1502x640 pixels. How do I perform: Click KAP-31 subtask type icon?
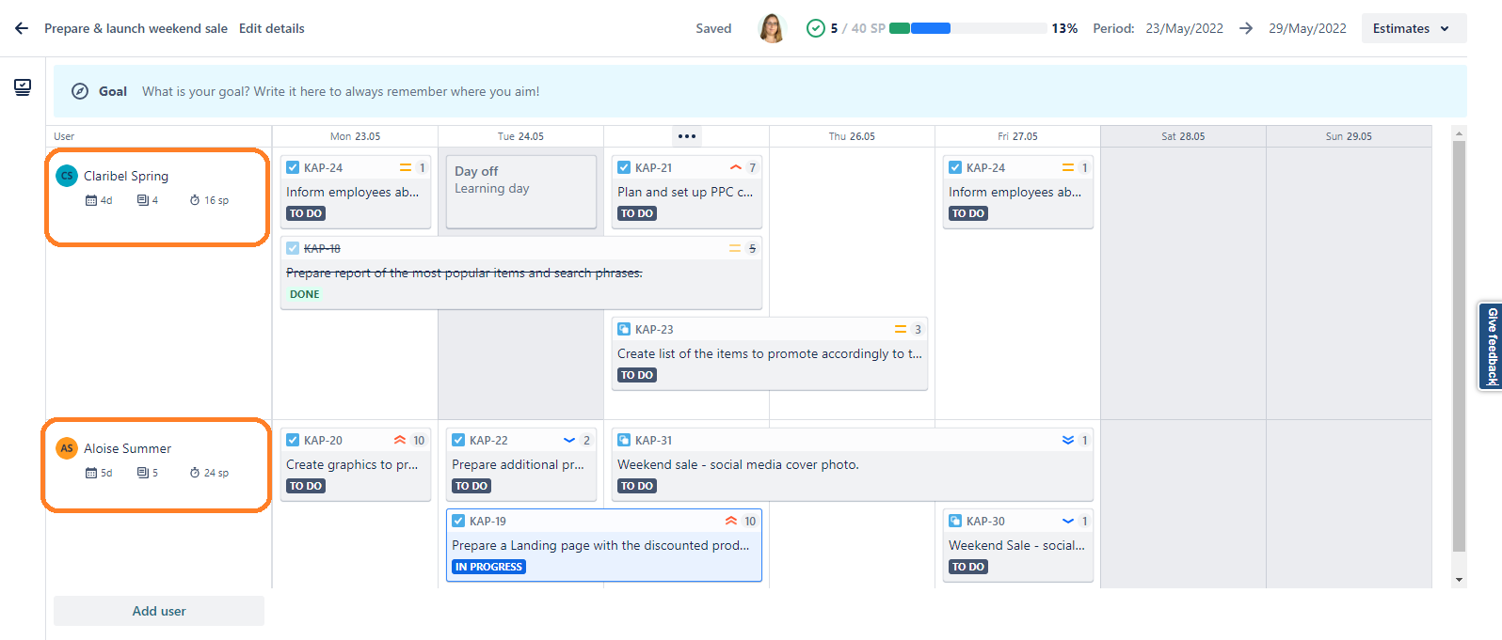tap(624, 440)
